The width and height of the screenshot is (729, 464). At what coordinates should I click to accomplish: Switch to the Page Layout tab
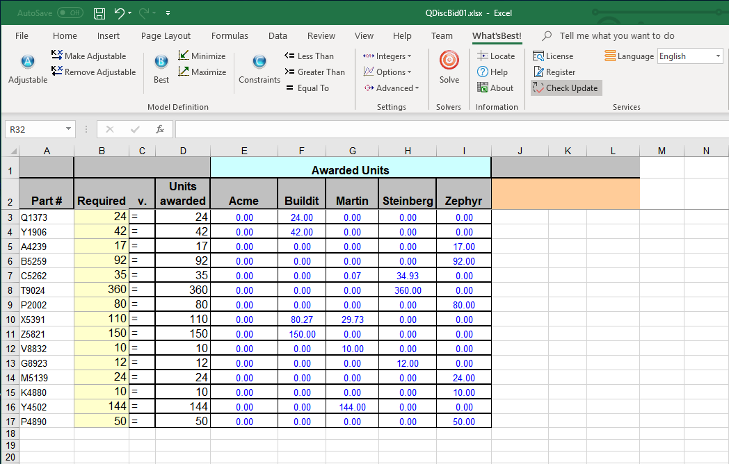pyautogui.click(x=166, y=35)
